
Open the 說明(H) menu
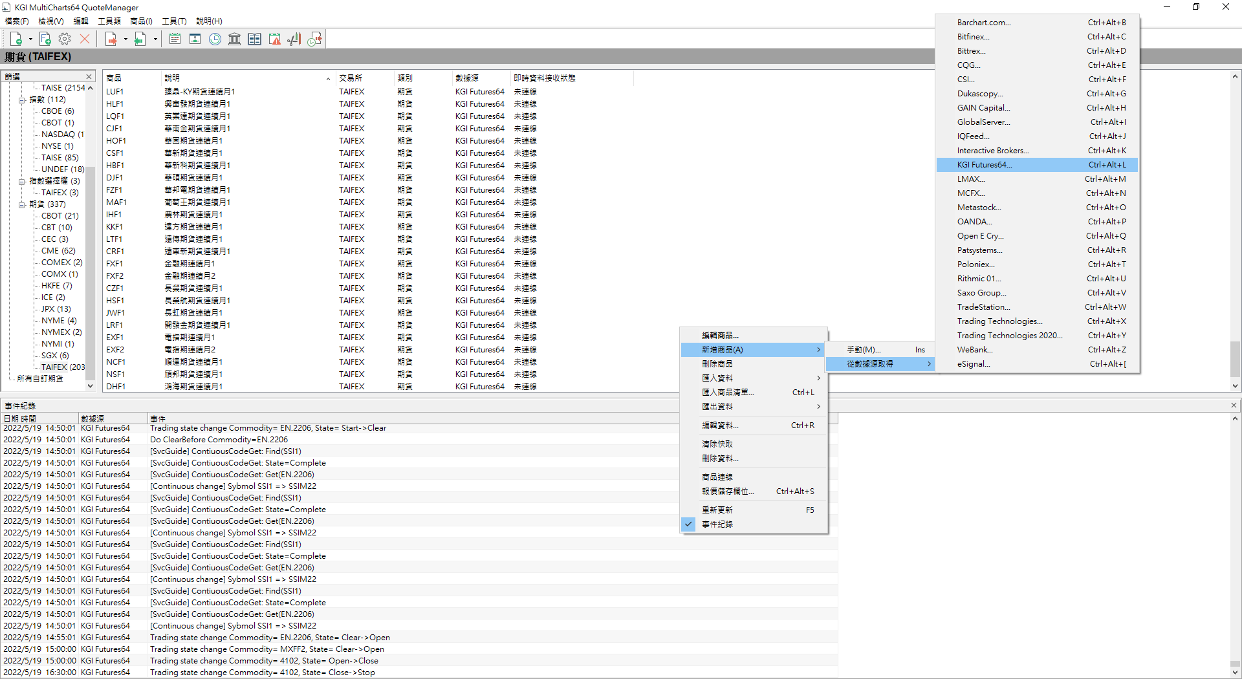[209, 21]
